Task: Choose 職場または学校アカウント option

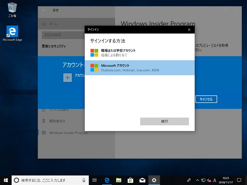Action: pos(139,53)
